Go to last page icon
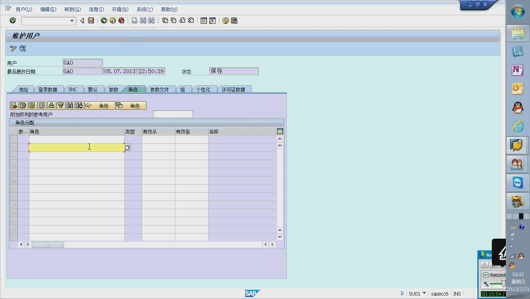The height and width of the screenshot is (299, 530). (191, 21)
